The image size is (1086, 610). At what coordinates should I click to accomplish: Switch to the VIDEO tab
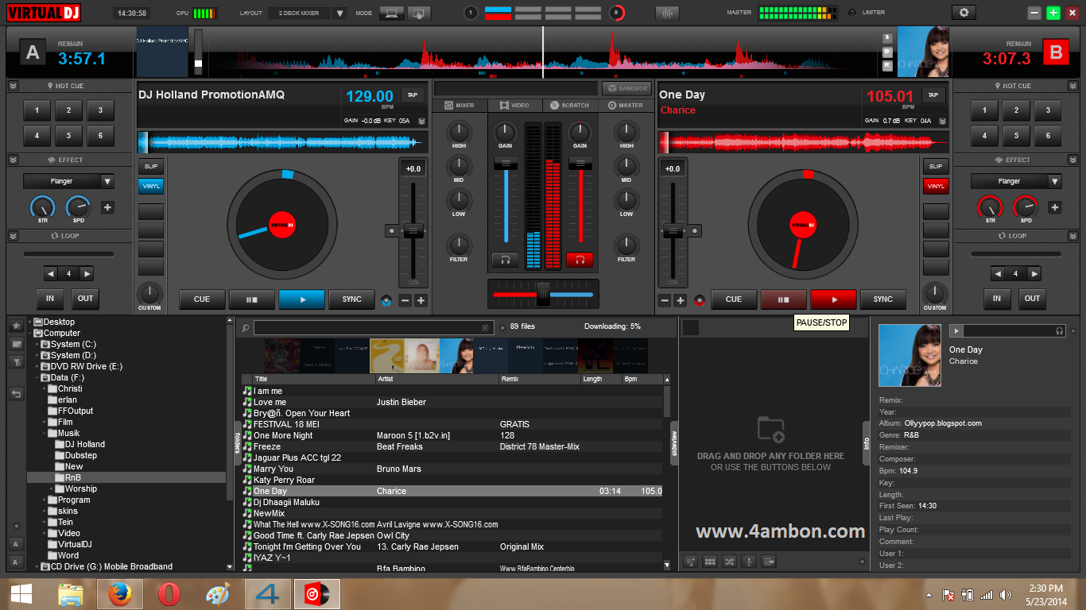tap(514, 105)
